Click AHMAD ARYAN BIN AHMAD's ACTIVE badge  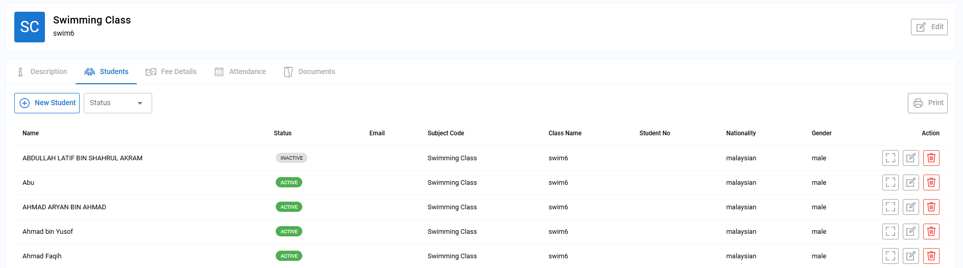(x=289, y=207)
